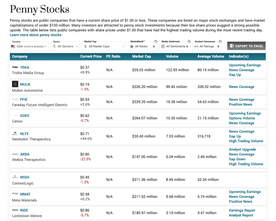Click the Meta Materials logo icon
The width and height of the screenshot is (276, 221).
tap(15, 194)
